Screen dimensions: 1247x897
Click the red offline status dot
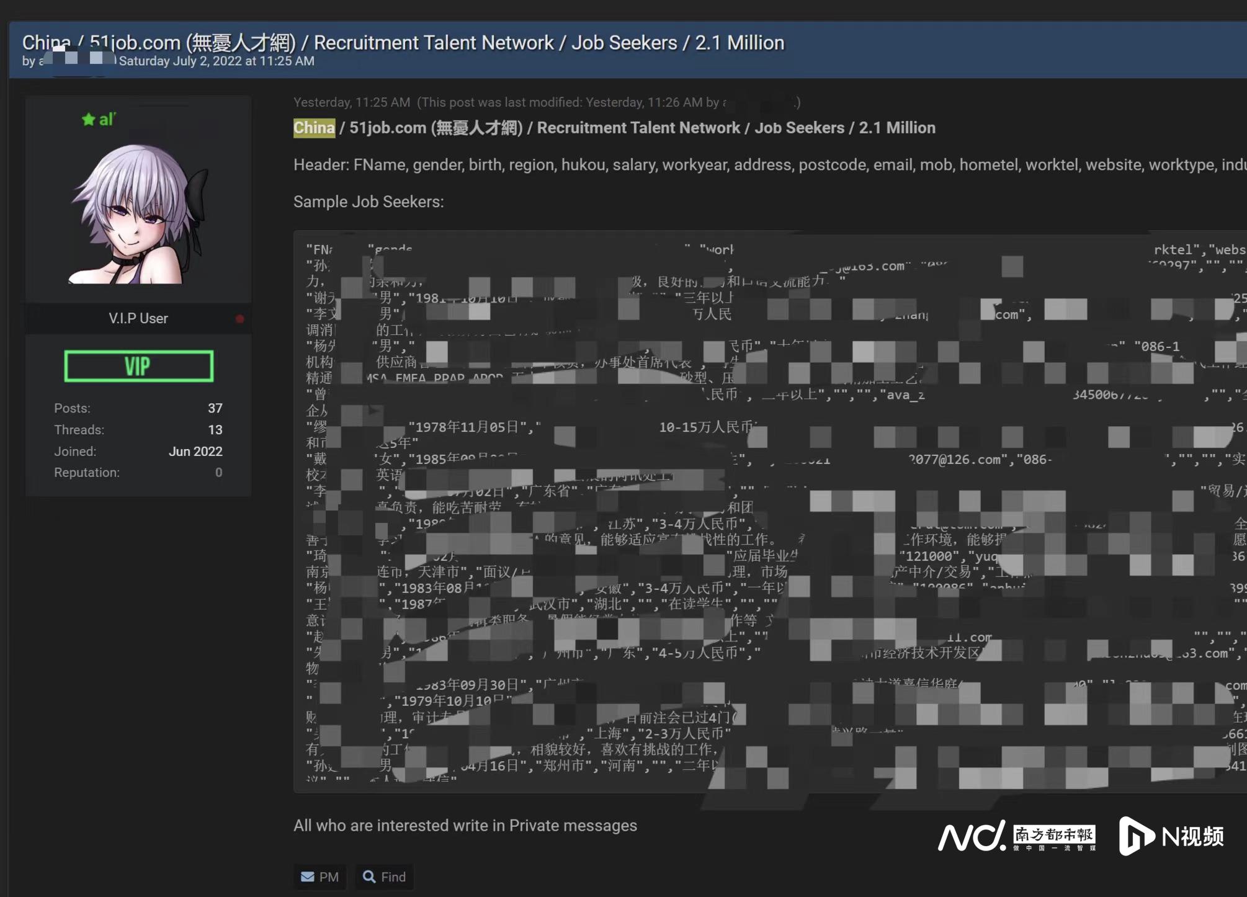(239, 319)
